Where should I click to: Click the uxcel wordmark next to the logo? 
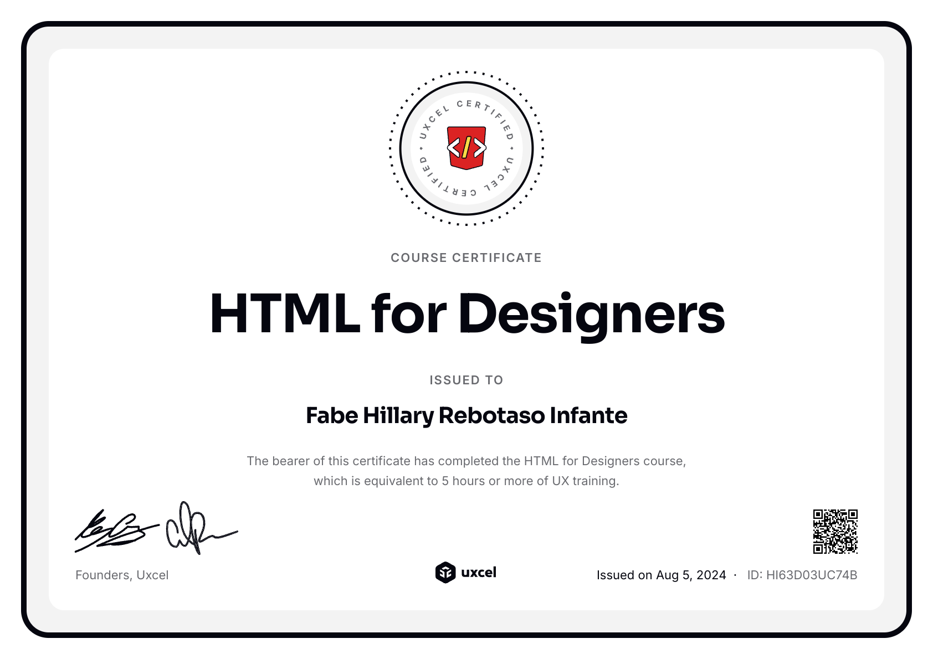pyautogui.click(x=480, y=573)
